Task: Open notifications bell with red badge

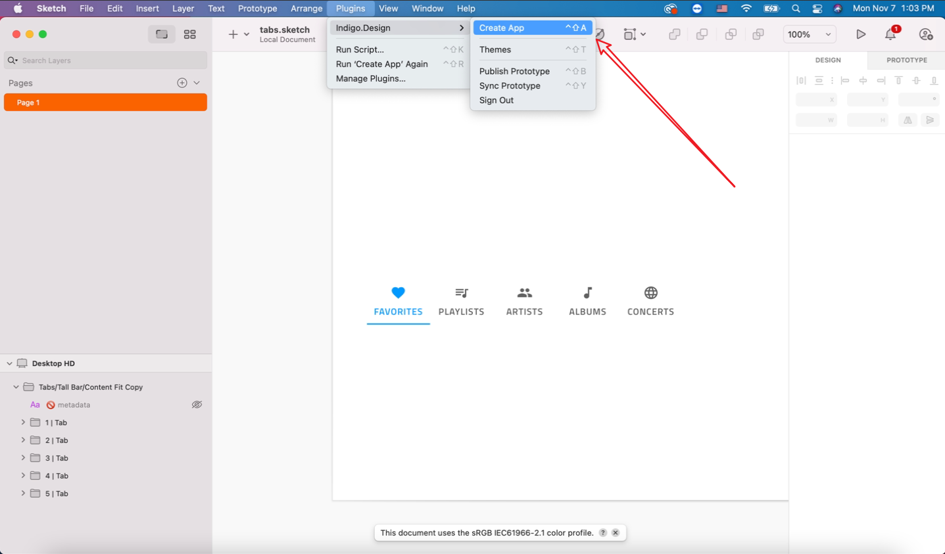Action: point(891,34)
